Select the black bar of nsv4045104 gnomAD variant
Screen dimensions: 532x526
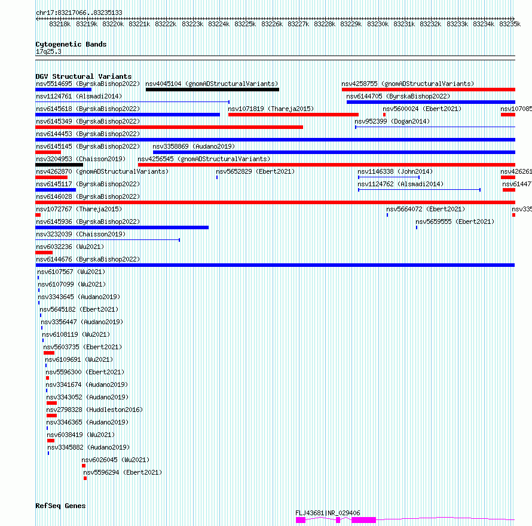click(212, 90)
